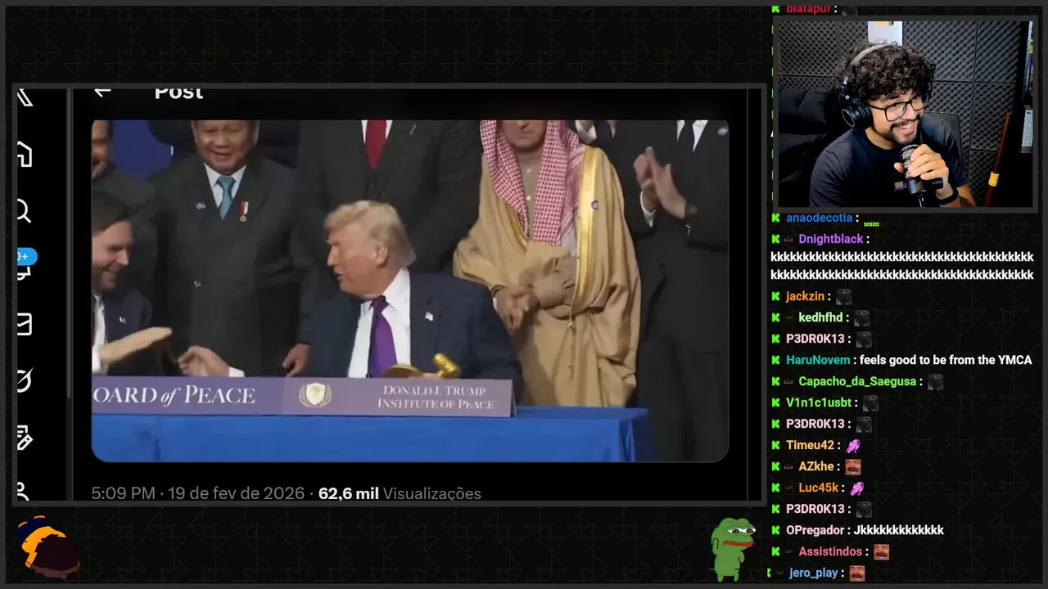
Task: Open chat user Capacho_da_Saegusa's profile
Action: 857,382
